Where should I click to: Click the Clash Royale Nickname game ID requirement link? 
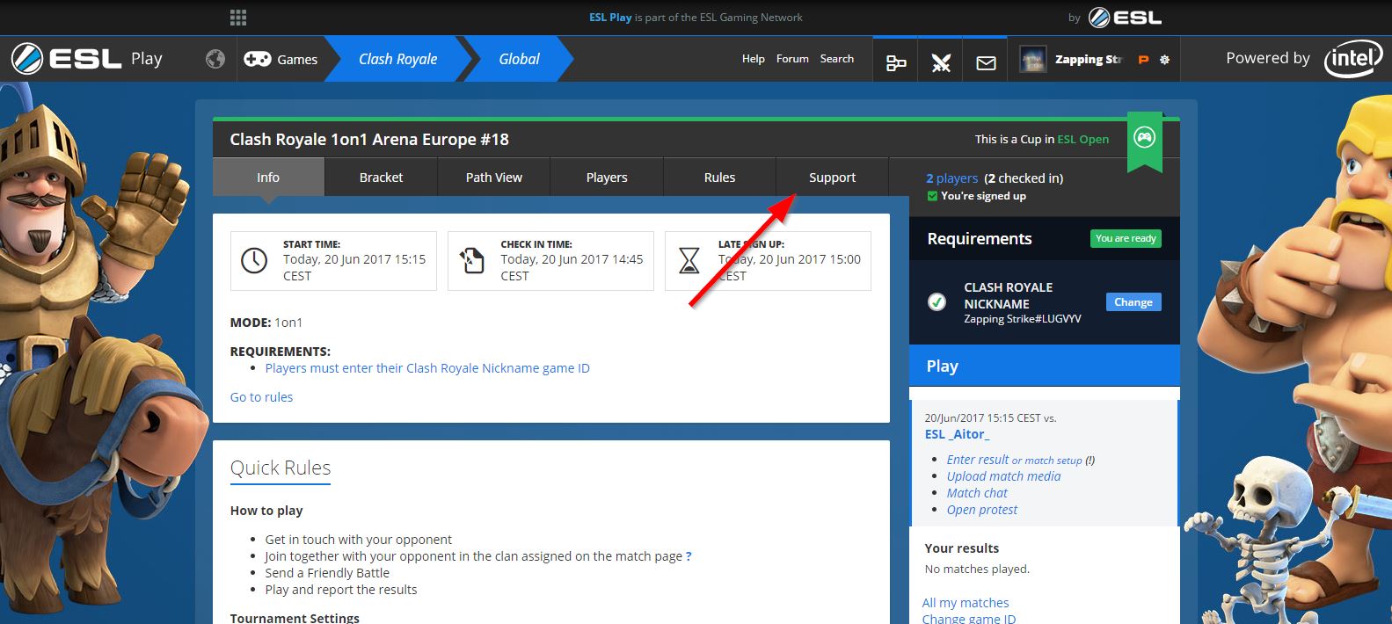(427, 368)
